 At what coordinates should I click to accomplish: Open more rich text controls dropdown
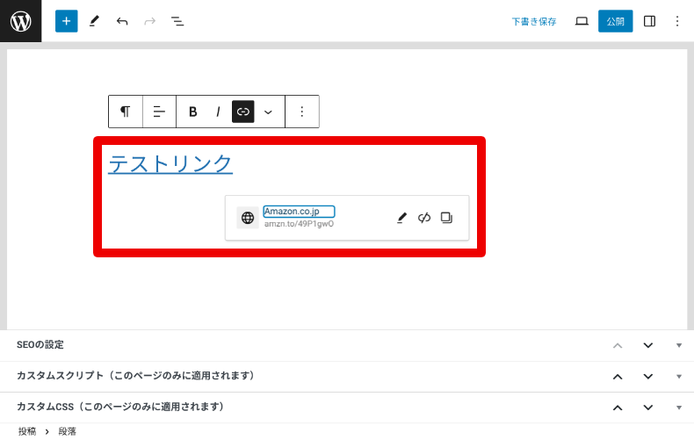268,112
